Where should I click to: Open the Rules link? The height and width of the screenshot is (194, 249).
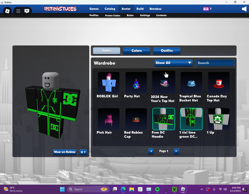(x=130, y=15)
